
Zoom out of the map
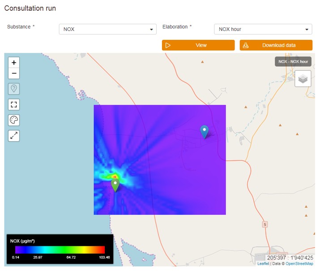pyautogui.click(x=14, y=73)
